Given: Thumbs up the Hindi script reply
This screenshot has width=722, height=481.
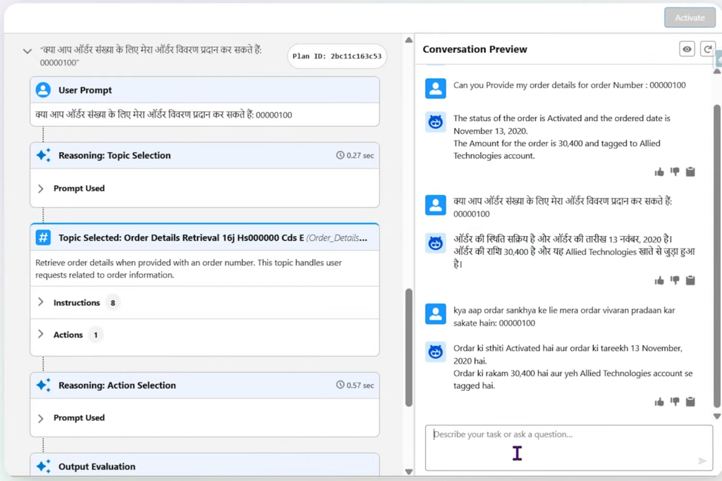Looking at the screenshot, I should click(x=659, y=280).
